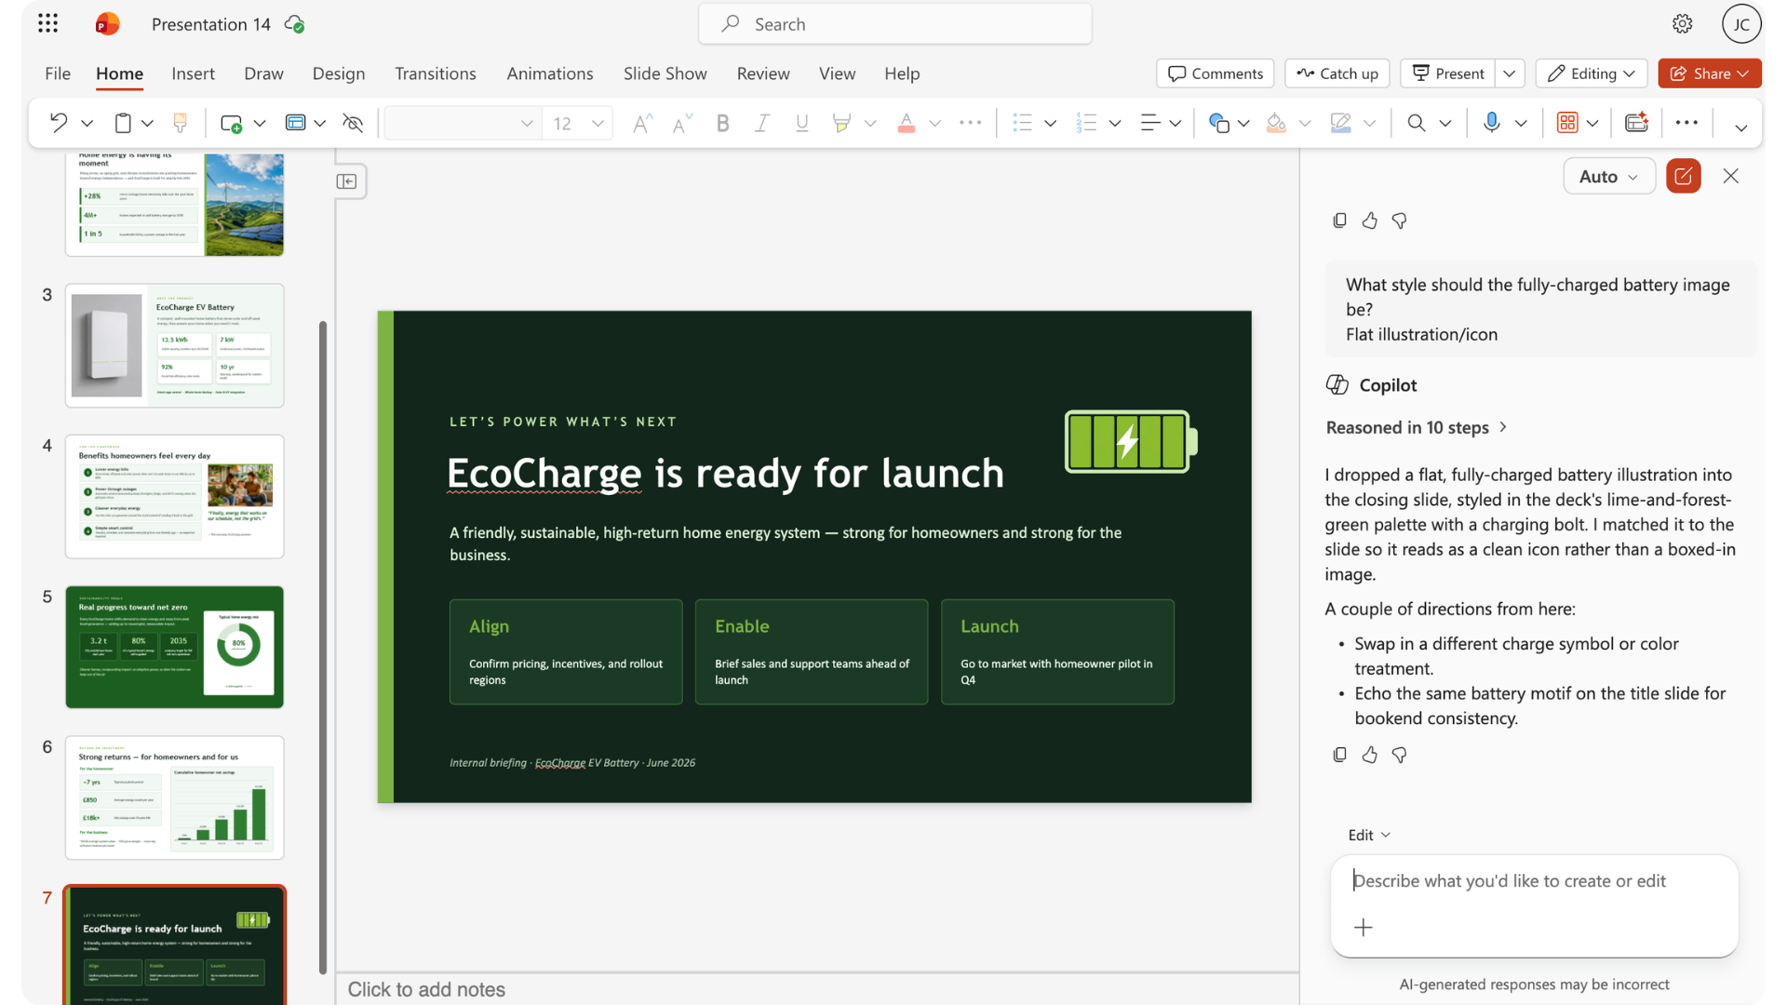Click the Paste clipboard icon
The width and height of the screenshot is (1787, 1005).
pos(123,123)
